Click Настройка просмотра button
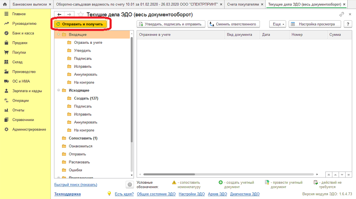The image size is (356, 199). pyautogui.click(x=315, y=24)
